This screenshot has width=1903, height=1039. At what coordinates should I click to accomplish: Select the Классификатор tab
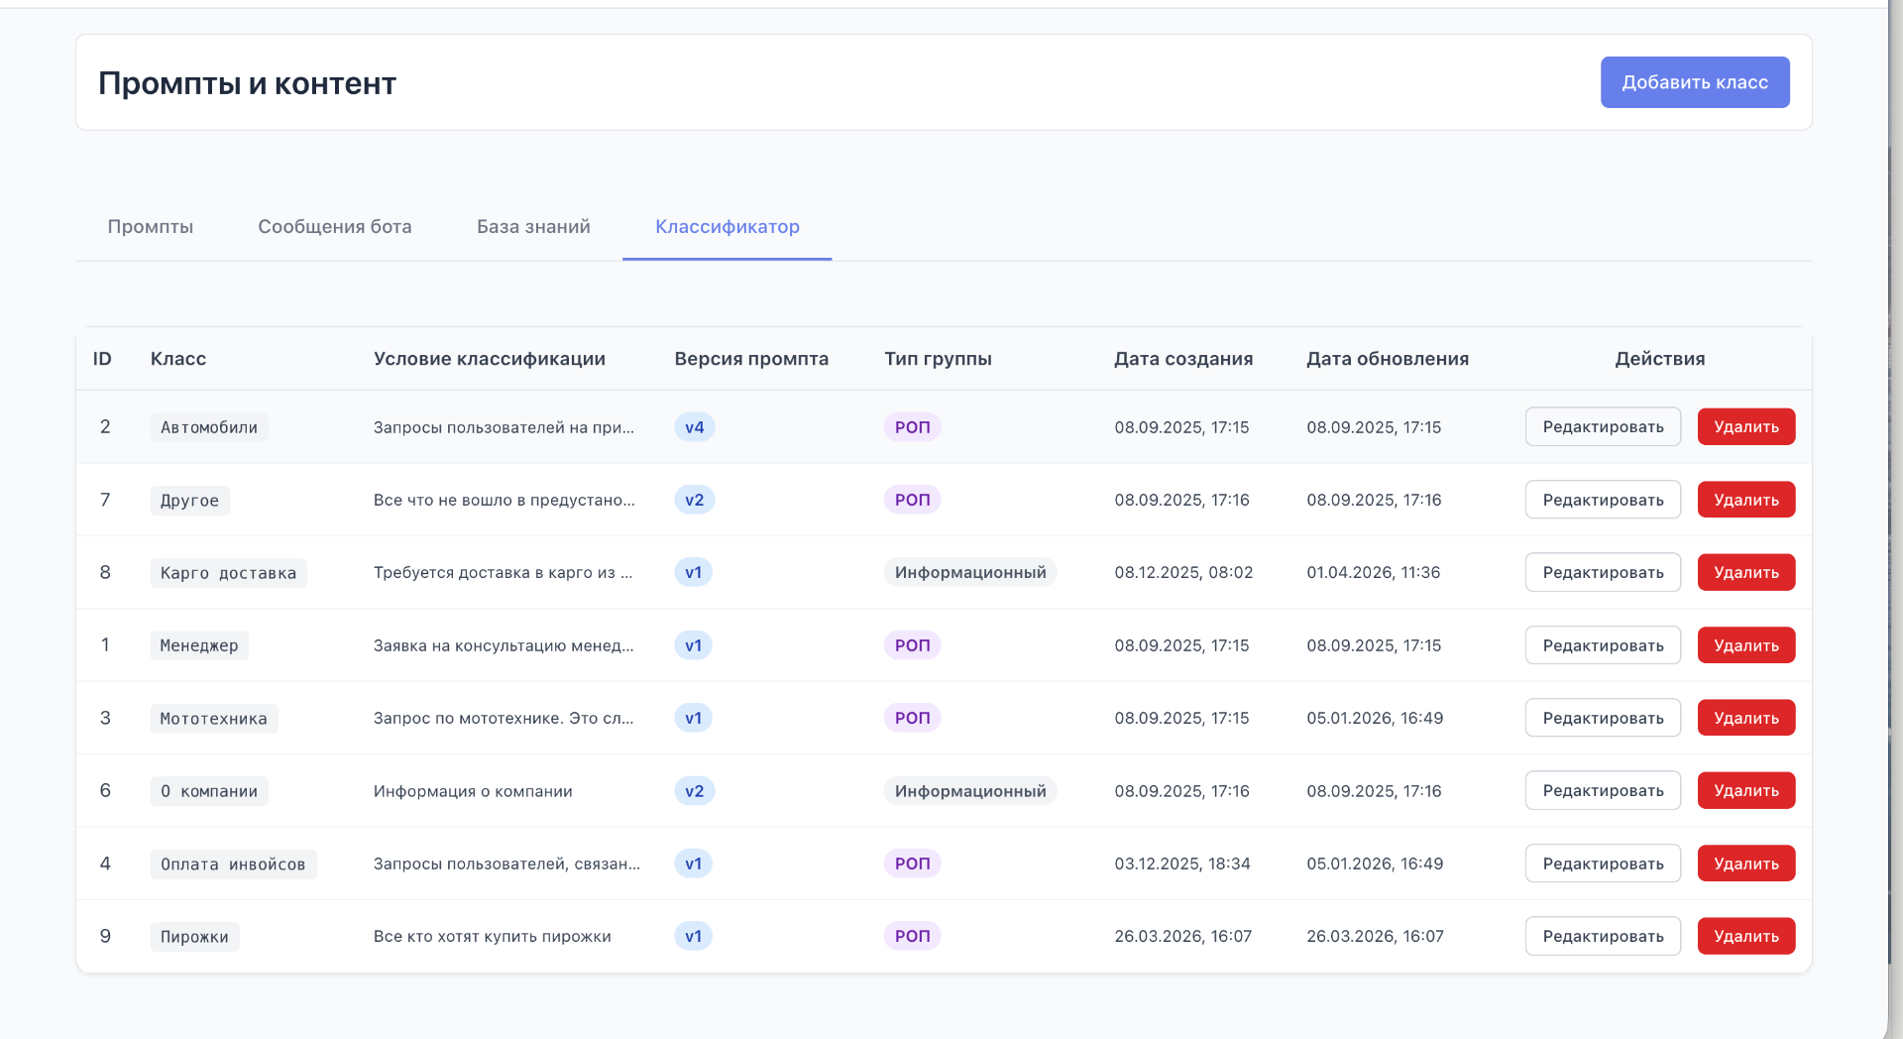click(728, 227)
